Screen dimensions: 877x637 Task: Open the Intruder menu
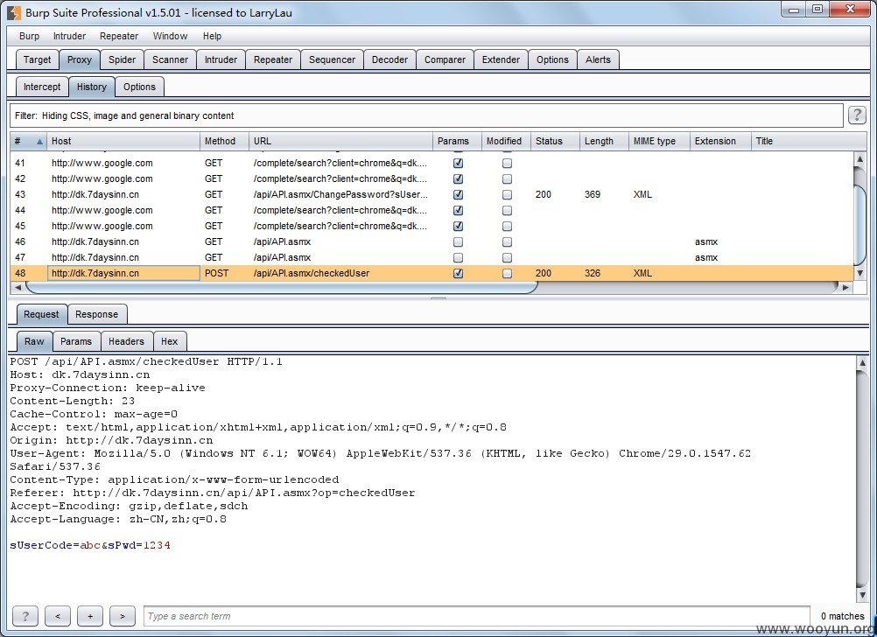point(69,36)
